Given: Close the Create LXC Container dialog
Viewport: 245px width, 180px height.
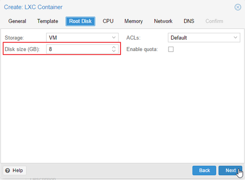Looking at the screenshot, I should [238, 7].
